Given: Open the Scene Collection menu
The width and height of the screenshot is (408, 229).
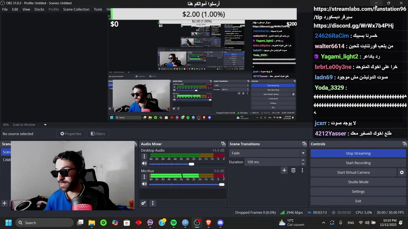Looking at the screenshot, I should pyautogui.click(x=76, y=9).
